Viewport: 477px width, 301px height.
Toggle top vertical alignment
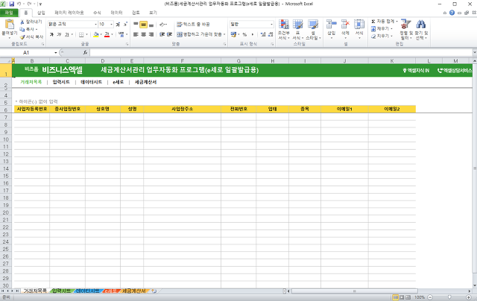point(136,25)
